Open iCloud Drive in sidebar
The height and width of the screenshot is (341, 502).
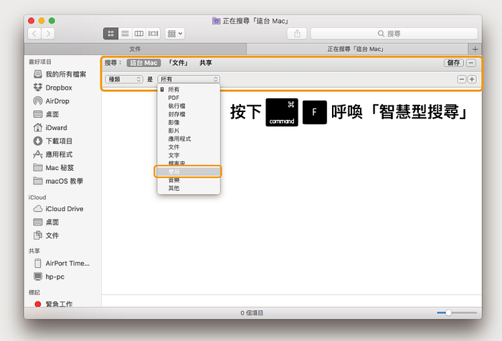(58, 209)
